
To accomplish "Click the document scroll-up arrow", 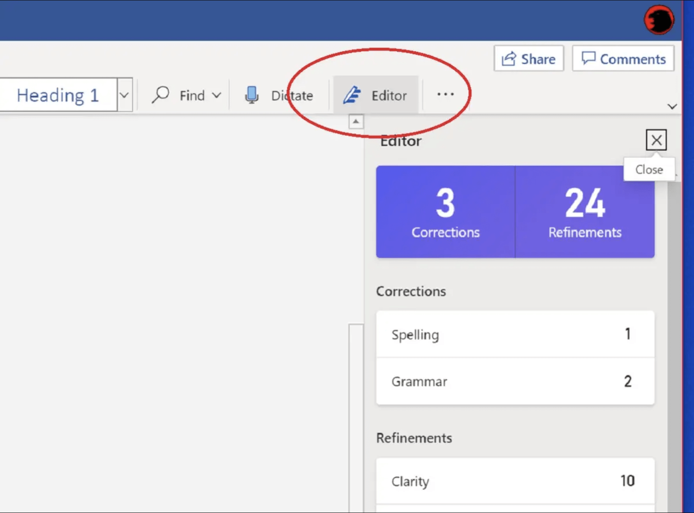I will pos(355,121).
